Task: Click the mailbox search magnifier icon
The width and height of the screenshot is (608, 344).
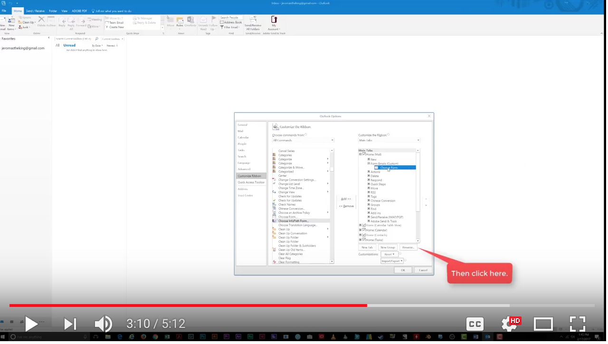Action: 97,39
